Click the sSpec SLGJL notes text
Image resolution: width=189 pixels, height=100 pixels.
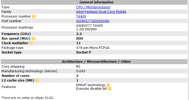point(28,98)
